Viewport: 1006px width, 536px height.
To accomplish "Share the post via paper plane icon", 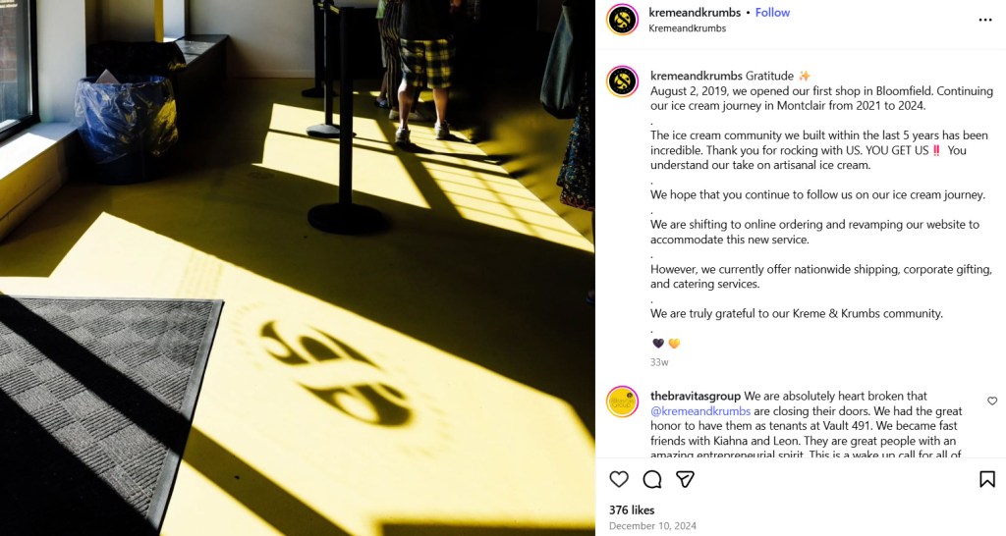I will pos(685,479).
